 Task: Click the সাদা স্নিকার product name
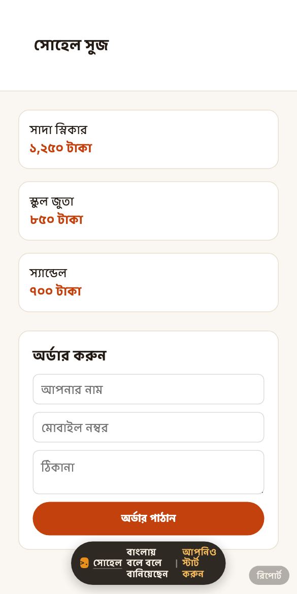(x=58, y=130)
